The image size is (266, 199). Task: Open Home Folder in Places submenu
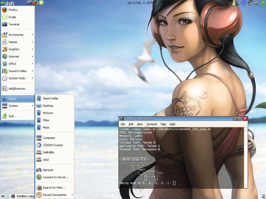pos(55,99)
